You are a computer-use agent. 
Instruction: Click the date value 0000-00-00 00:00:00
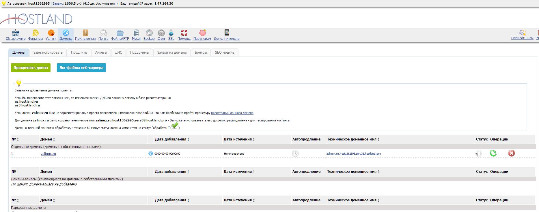point(167,154)
